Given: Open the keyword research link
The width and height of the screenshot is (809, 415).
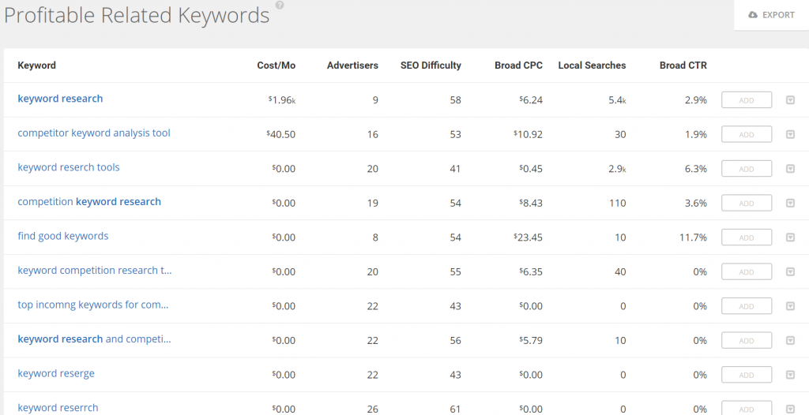Looking at the screenshot, I should click(x=60, y=99).
